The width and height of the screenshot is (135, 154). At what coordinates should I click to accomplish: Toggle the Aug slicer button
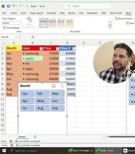coord(42,108)
